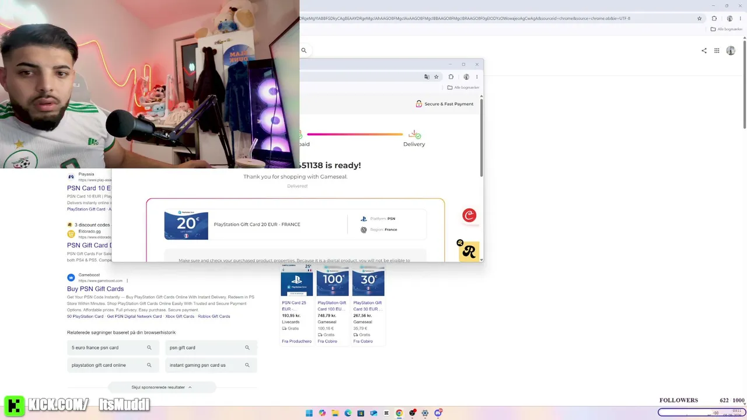The width and height of the screenshot is (747, 420).
Task: Open the profile avatar in Gameseal window
Action: click(x=466, y=76)
